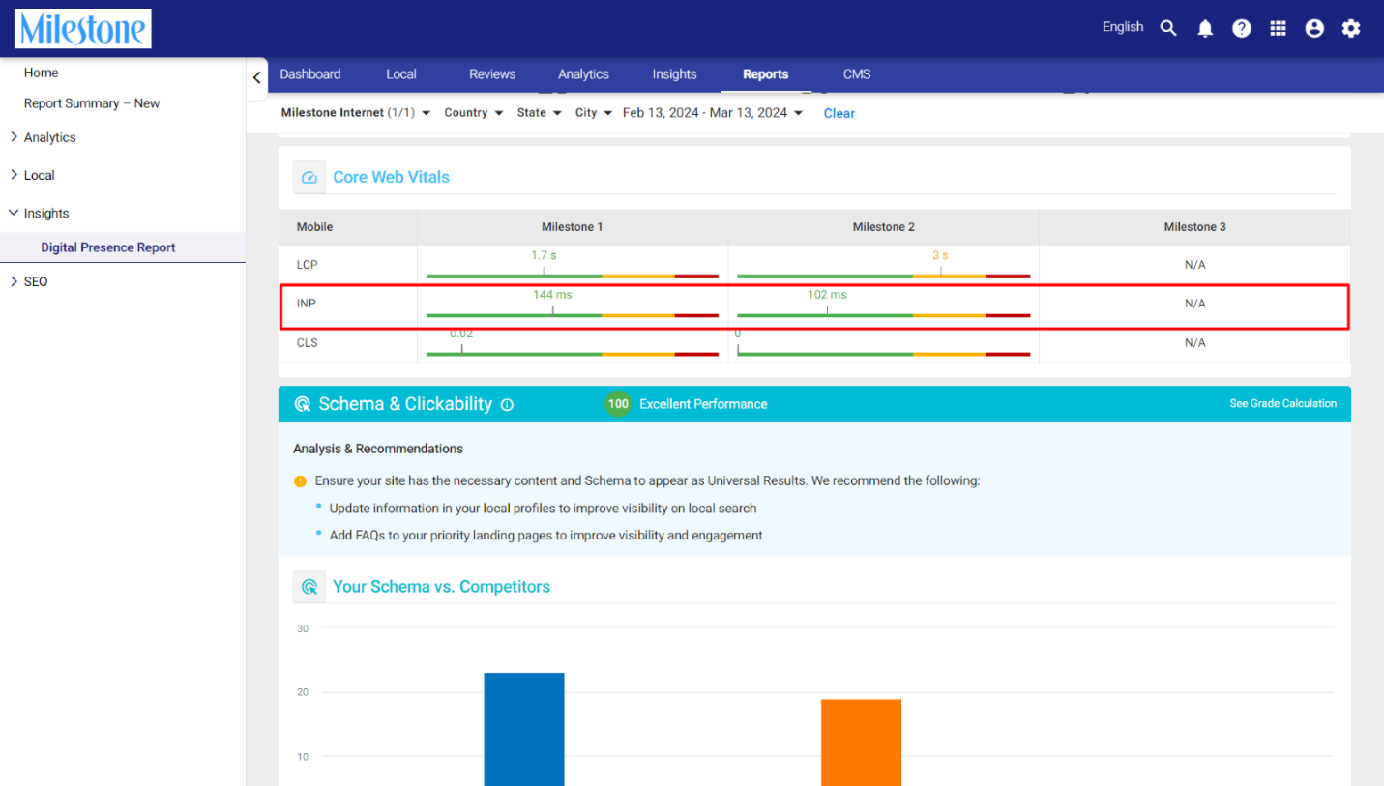Open the search magnifier icon
Screen dimensions: 1384x786
(1168, 28)
